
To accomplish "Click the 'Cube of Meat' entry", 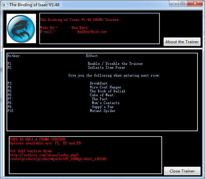I will coord(102,95).
